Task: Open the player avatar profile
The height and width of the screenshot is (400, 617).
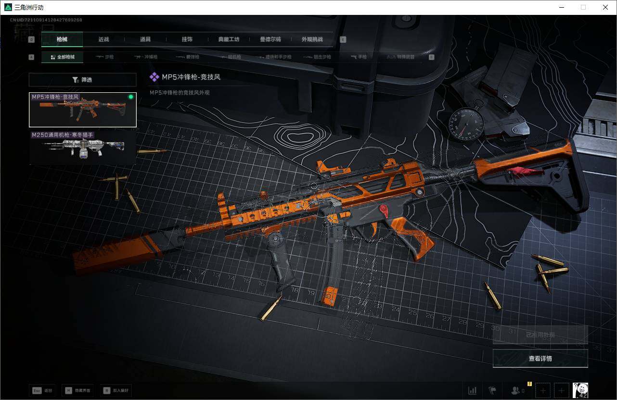Action: [x=580, y=390]
